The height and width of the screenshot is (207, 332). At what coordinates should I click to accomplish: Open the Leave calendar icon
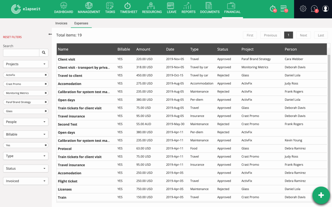point(170,6)
